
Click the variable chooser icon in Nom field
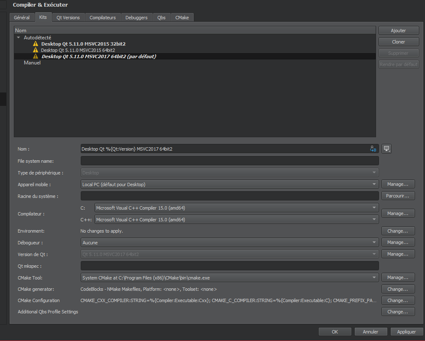click(373, 149)
